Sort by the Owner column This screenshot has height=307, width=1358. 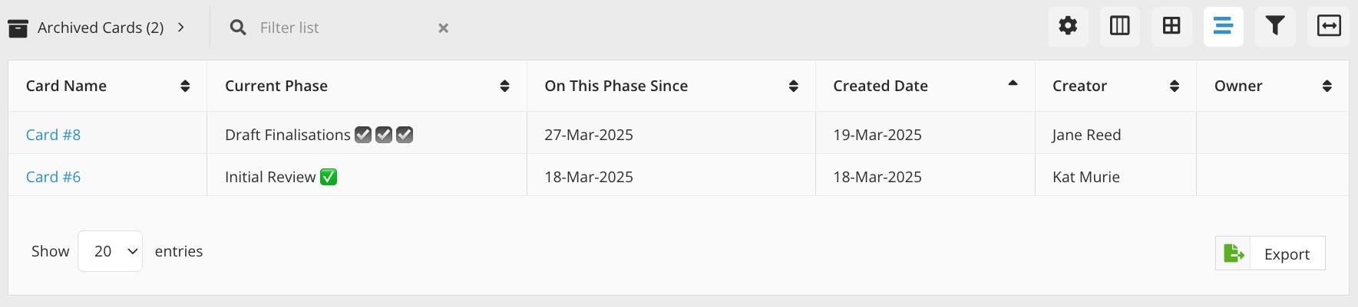(1327, 87)
